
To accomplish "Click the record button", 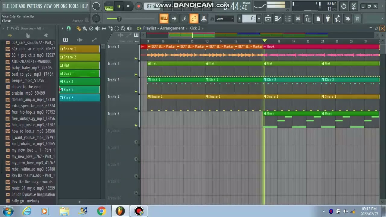I will click(138, 6).
